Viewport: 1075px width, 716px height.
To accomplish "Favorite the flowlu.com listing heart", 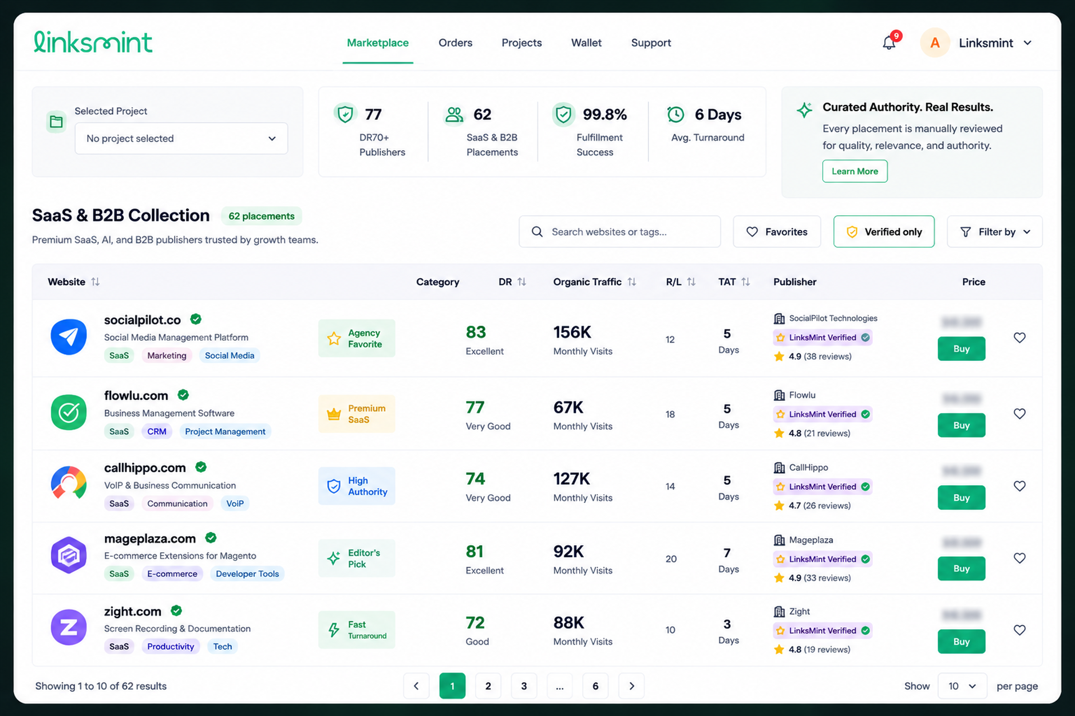I will tap(1019, 413).
